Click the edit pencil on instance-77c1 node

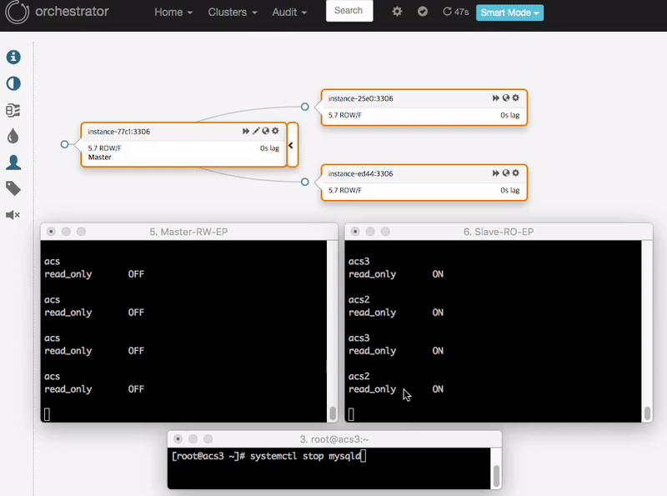pos(254,131)
